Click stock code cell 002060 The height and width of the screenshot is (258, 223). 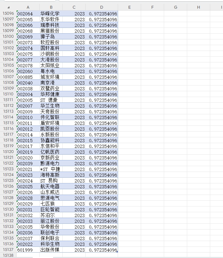[28, 71]
